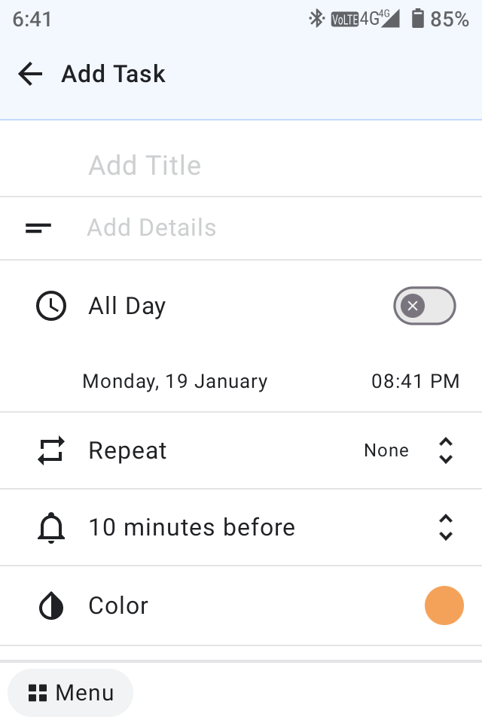Viewport: 482px width, 723px height.
Task: Open the Menu button at bottom
Action: 71,693
